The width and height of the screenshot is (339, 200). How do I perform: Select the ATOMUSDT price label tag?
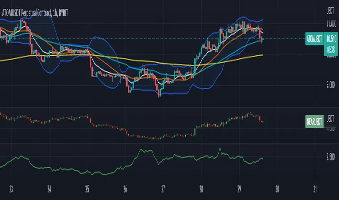[314, 39]
